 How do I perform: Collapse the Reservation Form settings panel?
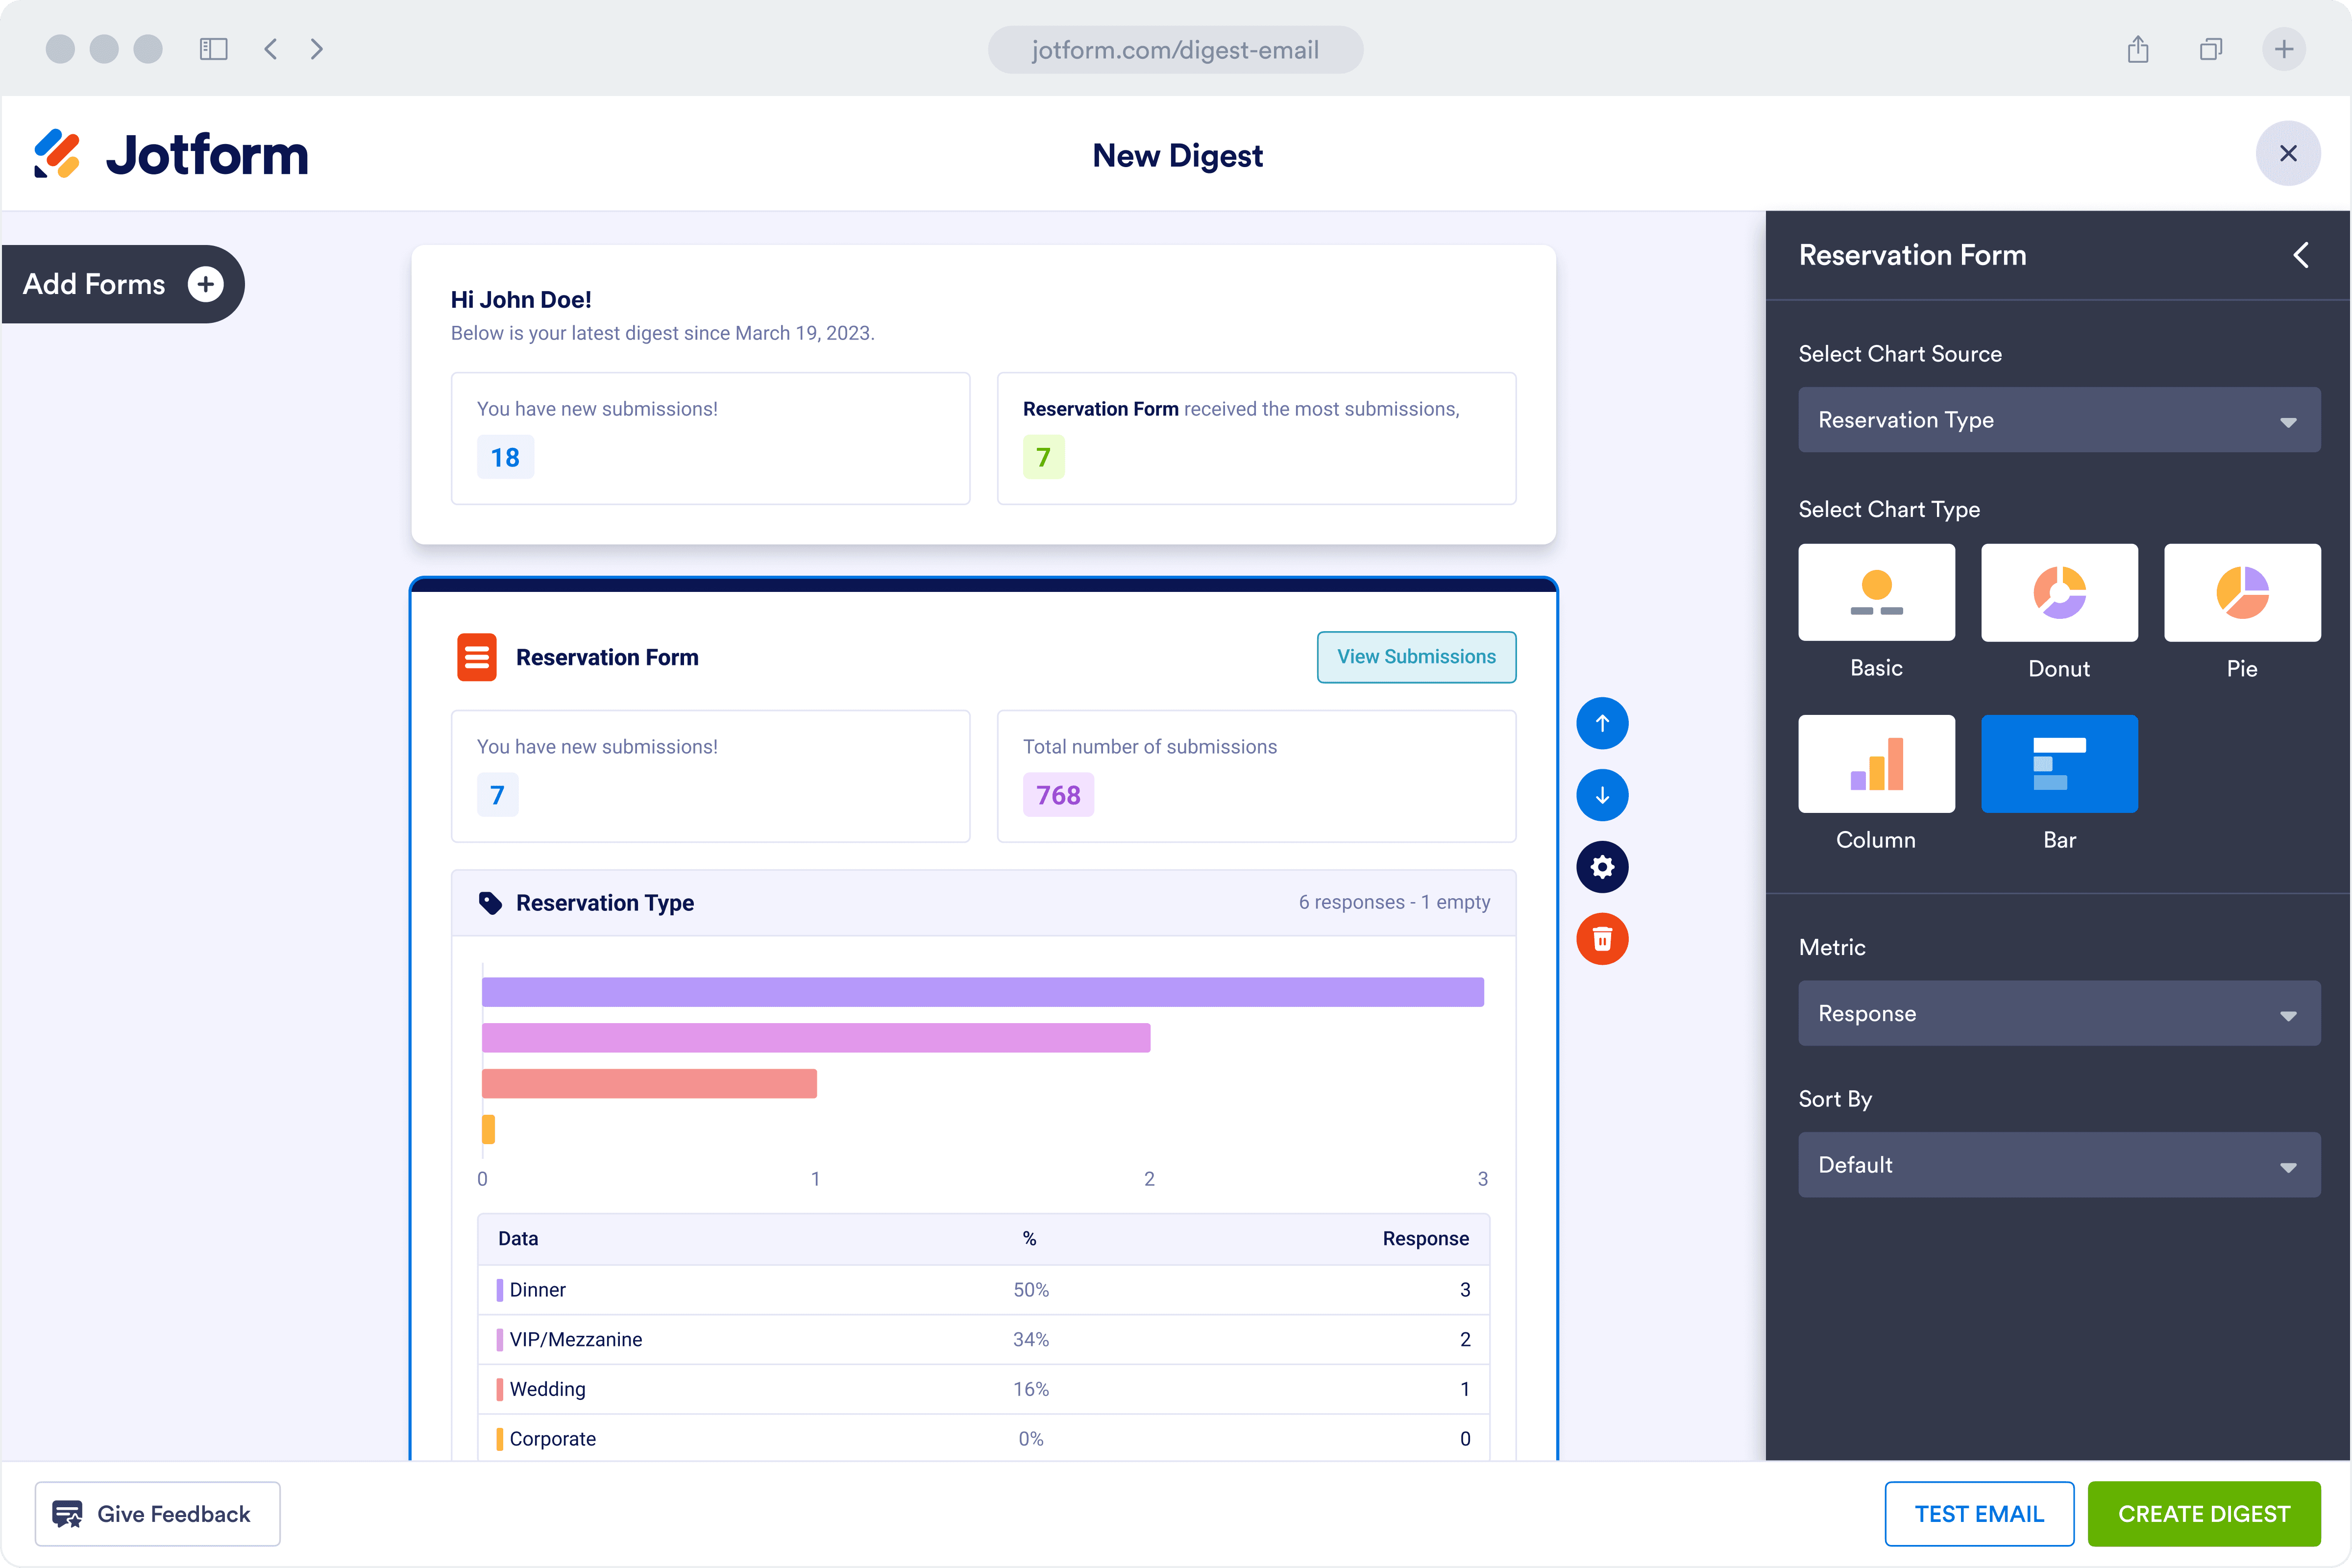click(2300, 255)
